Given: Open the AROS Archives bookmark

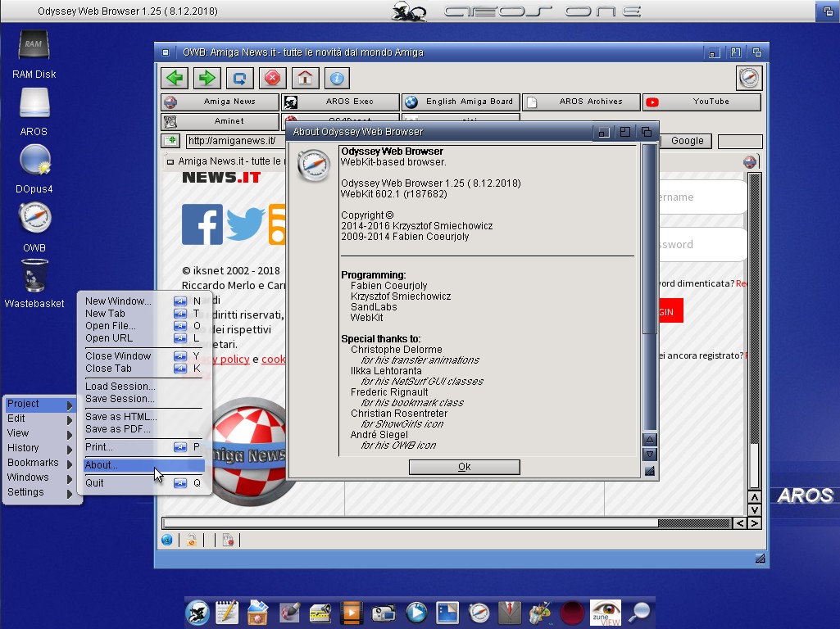Looking at the screenshot, I should [x=581, y=102].
